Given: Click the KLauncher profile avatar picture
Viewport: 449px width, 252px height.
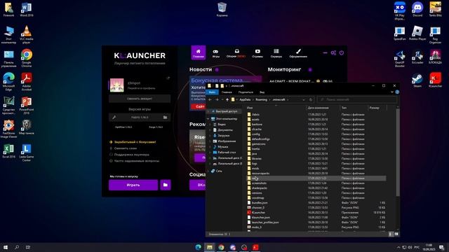Looking at the screenshot, I should tap(117, 85).
